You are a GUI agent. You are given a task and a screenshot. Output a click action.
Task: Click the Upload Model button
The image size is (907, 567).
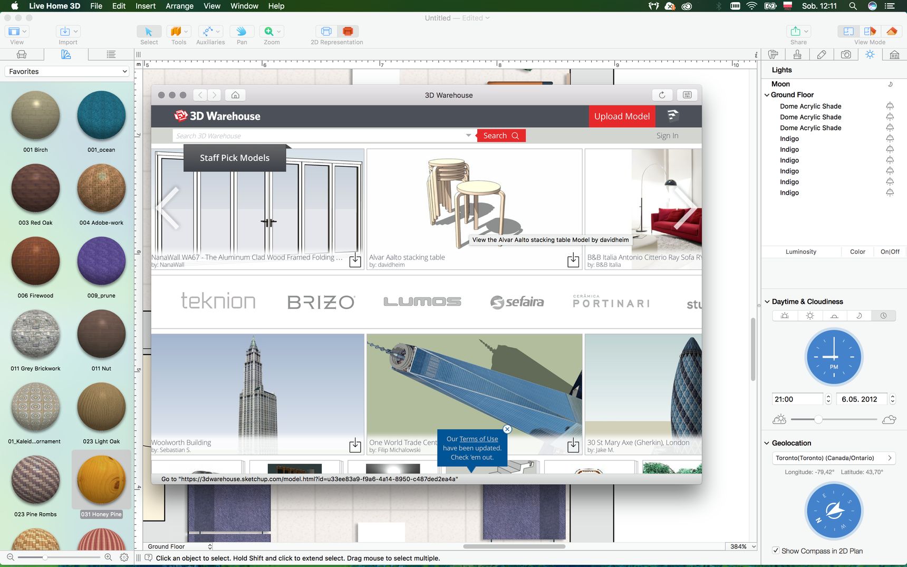point(622,116)
